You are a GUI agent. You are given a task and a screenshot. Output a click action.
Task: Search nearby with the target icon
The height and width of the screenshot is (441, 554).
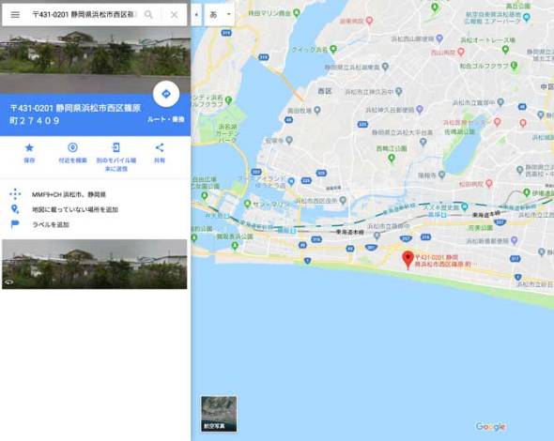[72, 153]
